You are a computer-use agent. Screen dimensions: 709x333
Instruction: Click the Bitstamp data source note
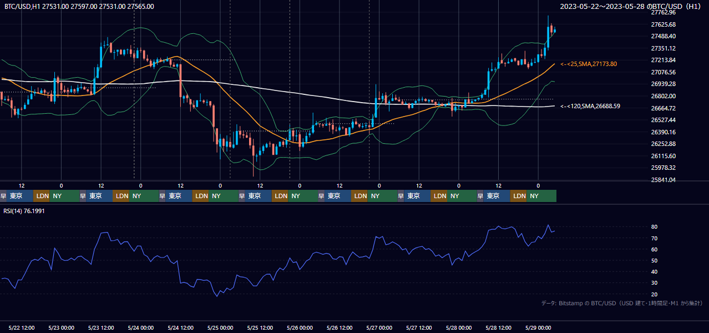(622, 303)
